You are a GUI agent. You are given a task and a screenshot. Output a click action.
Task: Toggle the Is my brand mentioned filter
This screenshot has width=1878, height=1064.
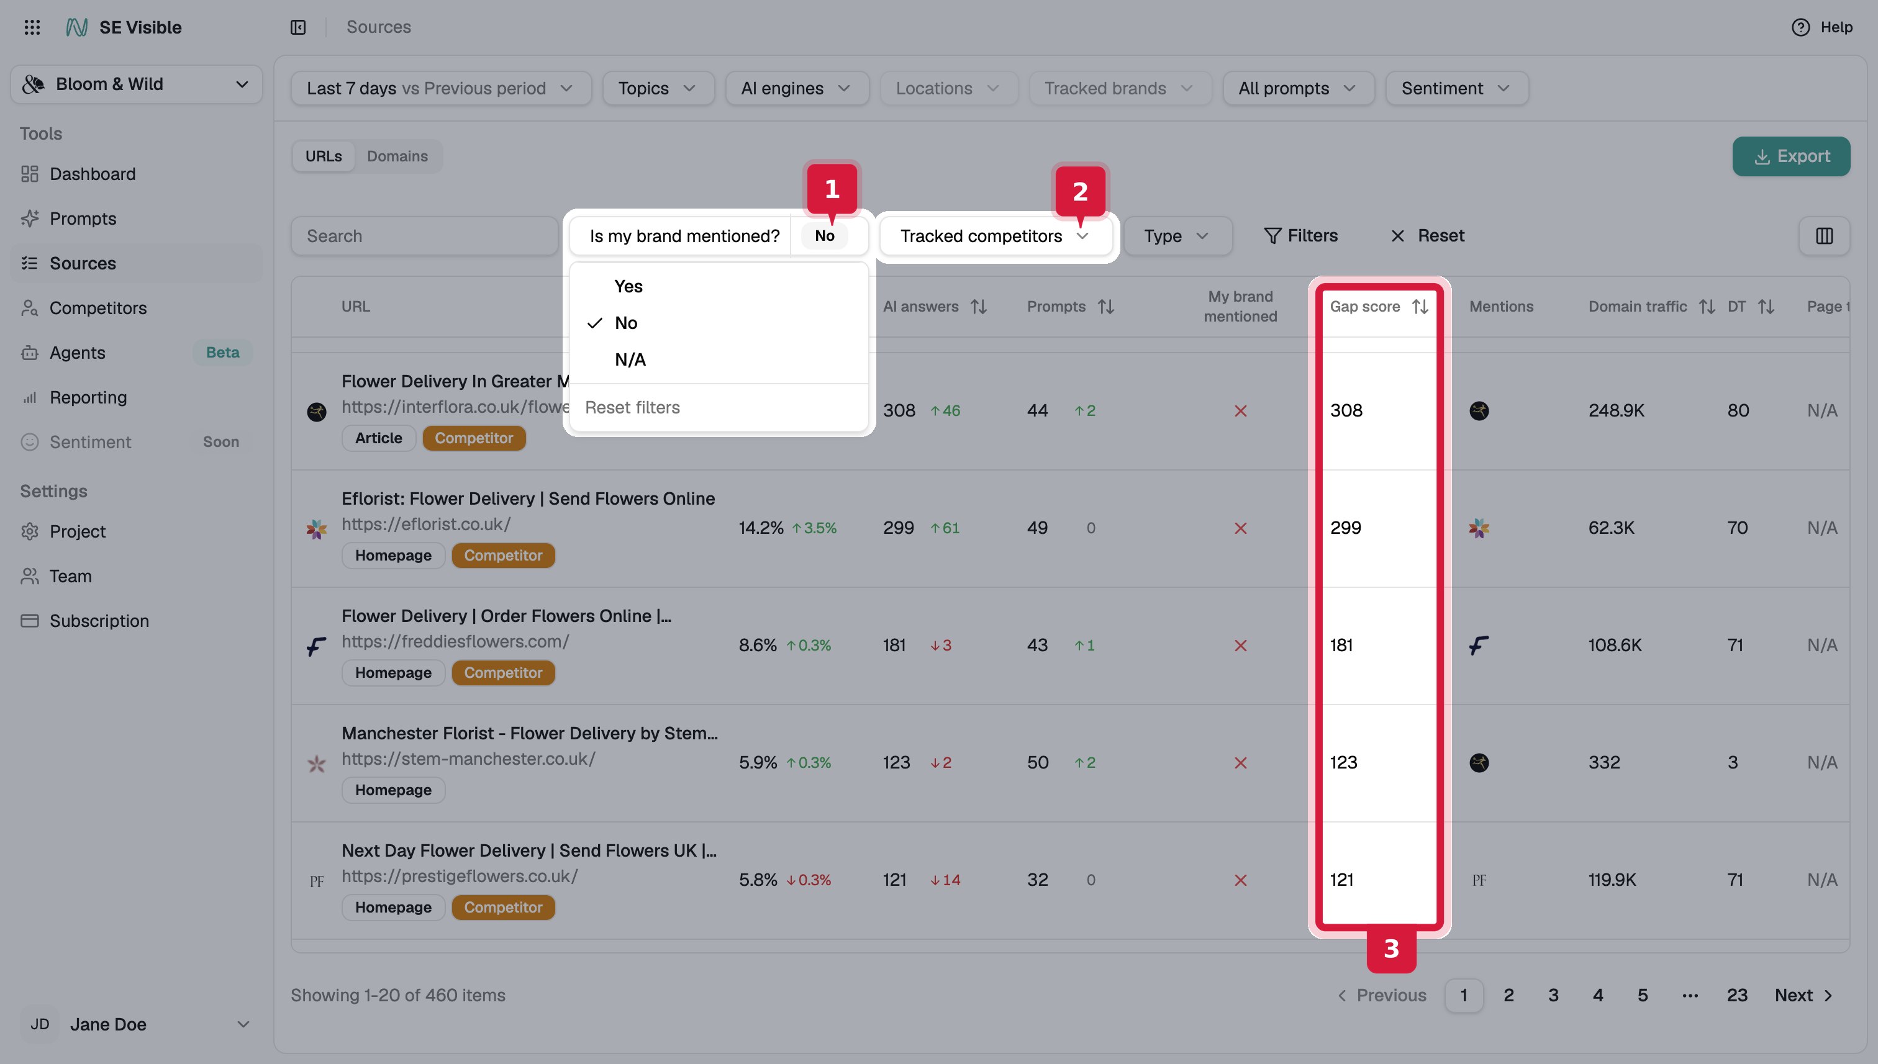click(x=719, y=235)
